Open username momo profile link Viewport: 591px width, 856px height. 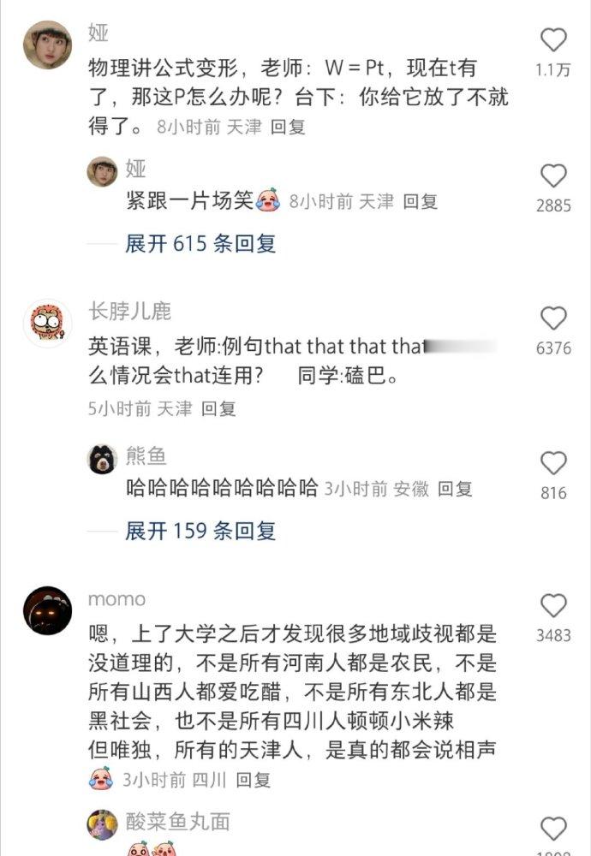(116, 599)
